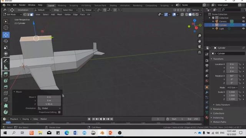Select the Knife tool
The image size is (246, 138).
coord(6,99)
